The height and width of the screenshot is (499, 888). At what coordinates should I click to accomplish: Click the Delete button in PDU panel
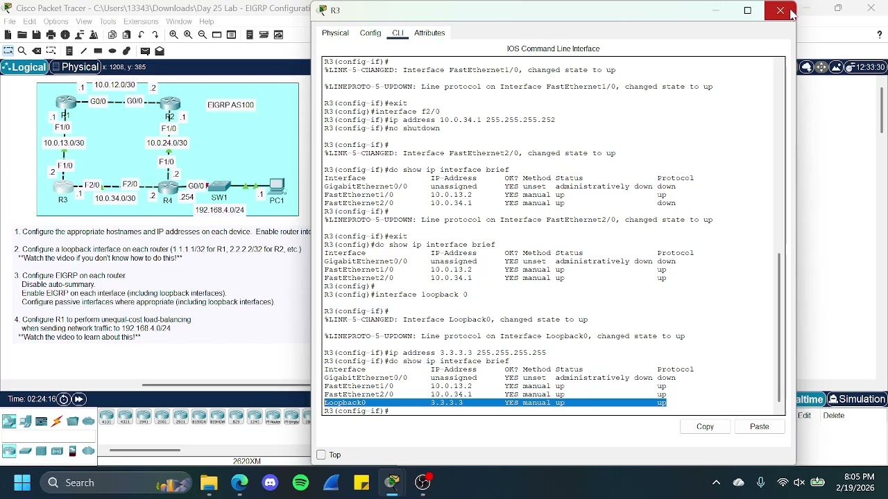pyautogui.click(x=834, y=416)
